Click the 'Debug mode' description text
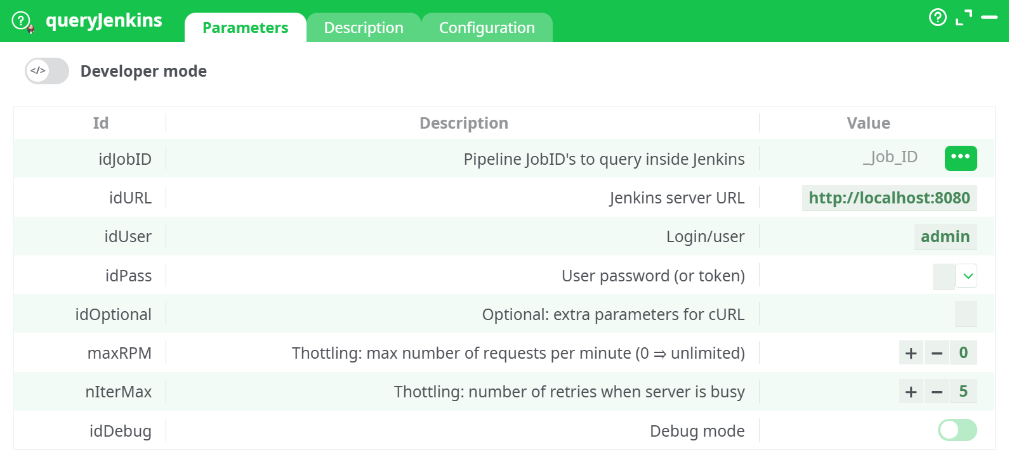The height and width of the screenshot is (462, 1009). click(697, 431)
